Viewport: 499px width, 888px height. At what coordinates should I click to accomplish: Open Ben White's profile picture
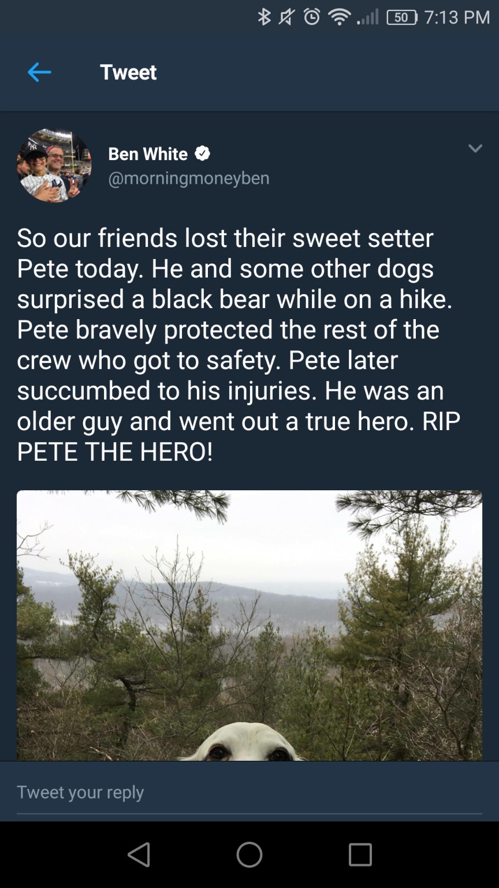pos(54,165)
